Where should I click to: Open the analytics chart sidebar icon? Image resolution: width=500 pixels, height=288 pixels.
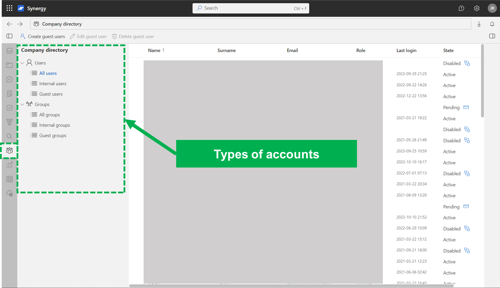point(9,165)
